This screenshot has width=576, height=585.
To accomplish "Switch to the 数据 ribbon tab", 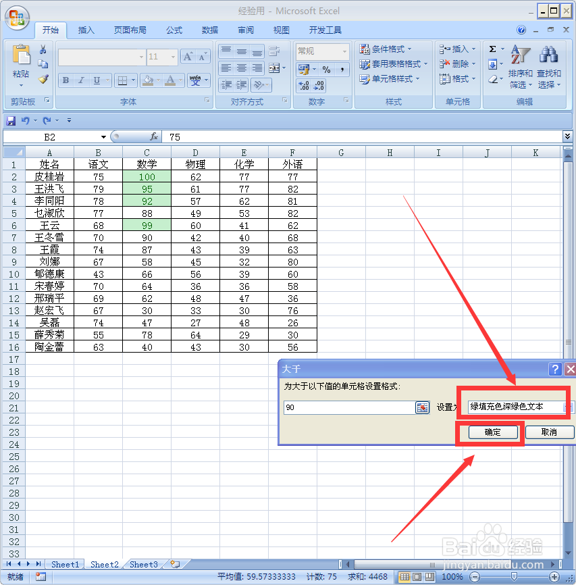I will pos(209,30).
